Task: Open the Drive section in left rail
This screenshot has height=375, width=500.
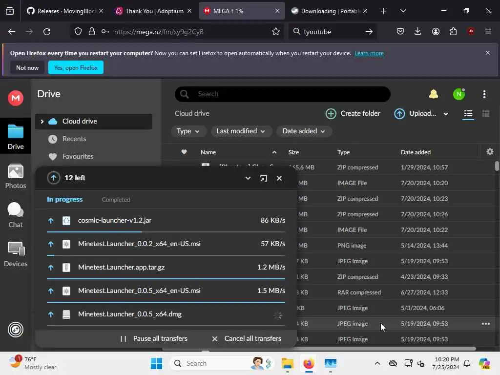Action: tap(16, 137)
